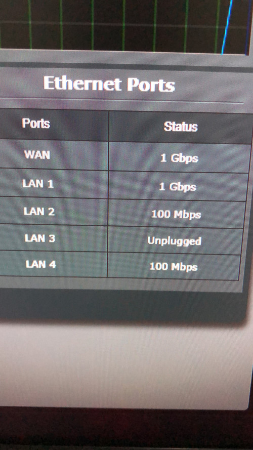Select the LAN 1 port label
The image size is (253, 450).
click(38, 183)
